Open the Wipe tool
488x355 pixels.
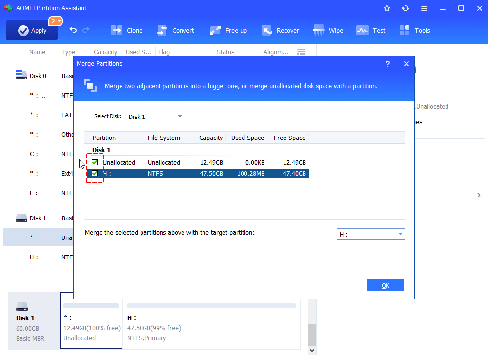(x=328, y=30)
